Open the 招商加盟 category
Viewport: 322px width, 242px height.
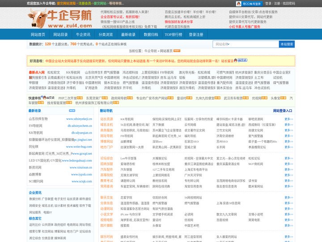(x=106, y=164)
